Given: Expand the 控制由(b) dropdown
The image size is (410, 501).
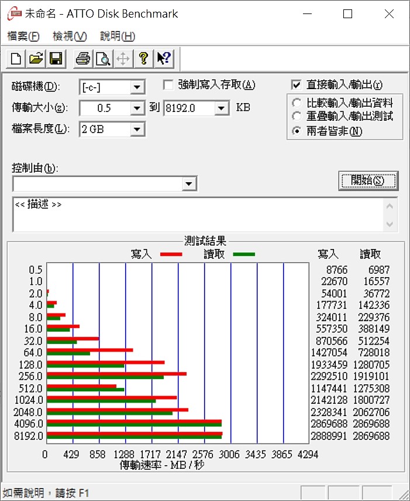Looking at the screenshot, I should (x=189, y=184).
